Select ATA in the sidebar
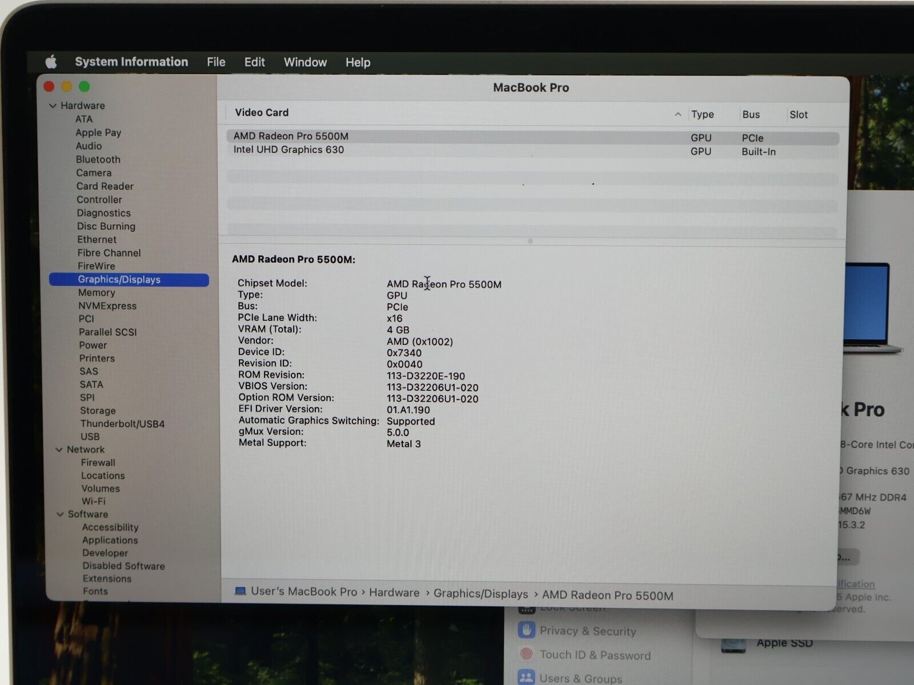Screen dimensions: 914x685 tap(84, 119)
